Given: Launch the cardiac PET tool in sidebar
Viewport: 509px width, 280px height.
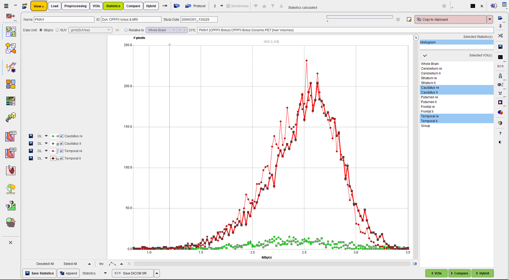Looking at the screenshot, I should pos(11,136).
